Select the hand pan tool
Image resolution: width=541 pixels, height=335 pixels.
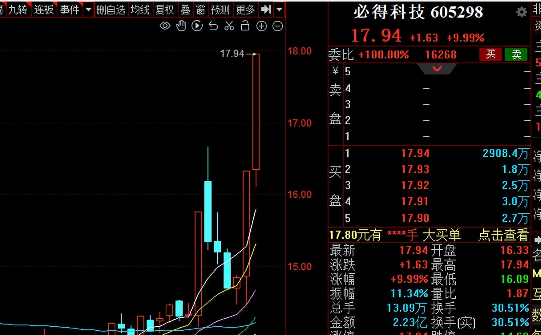tap(181, 26)
